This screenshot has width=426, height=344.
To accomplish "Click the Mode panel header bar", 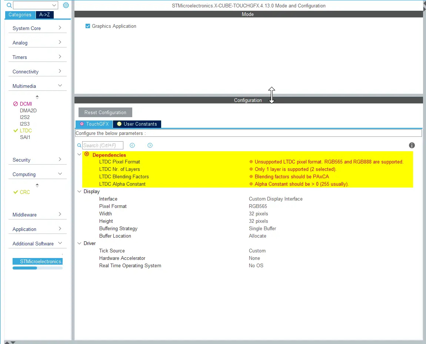I will click(248, 14).
